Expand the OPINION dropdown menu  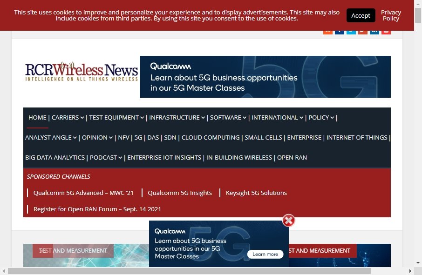[97, 137]
